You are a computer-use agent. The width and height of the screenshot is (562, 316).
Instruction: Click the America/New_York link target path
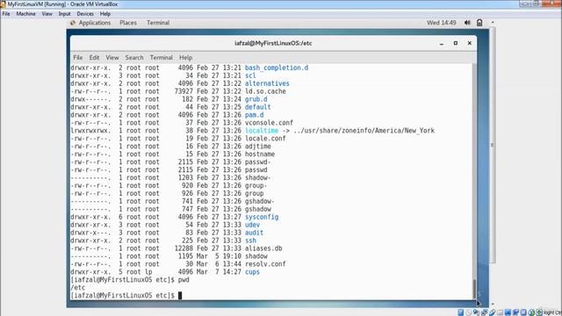364,131
